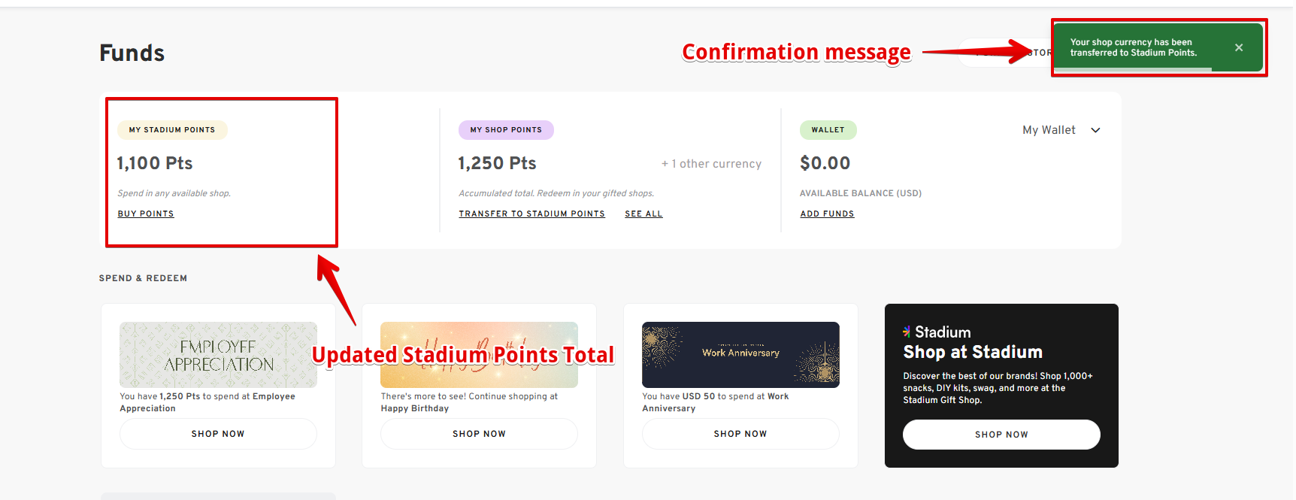Shop Now at Employee Appreciation

(218, 434)
